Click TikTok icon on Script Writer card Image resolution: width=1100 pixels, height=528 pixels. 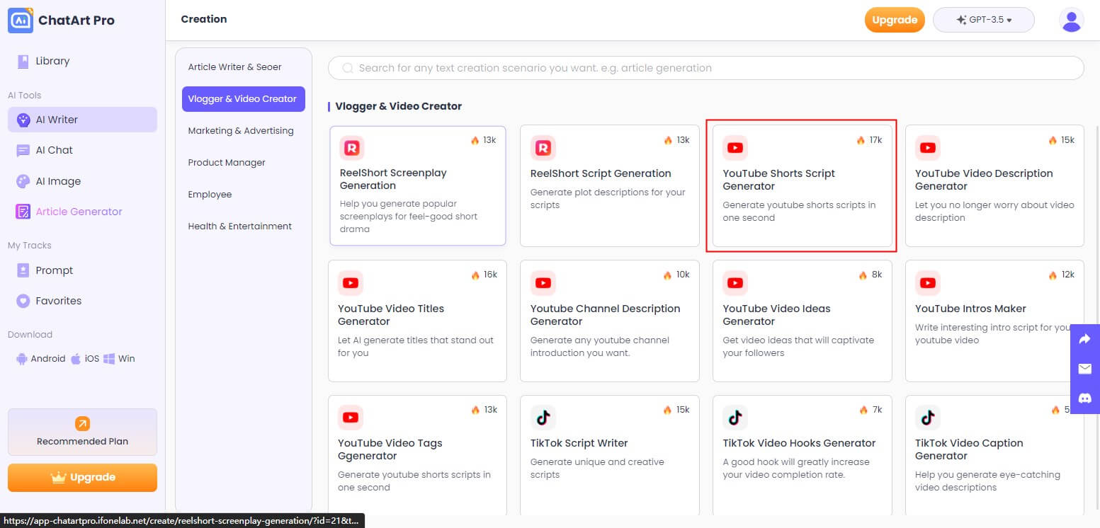543,418
